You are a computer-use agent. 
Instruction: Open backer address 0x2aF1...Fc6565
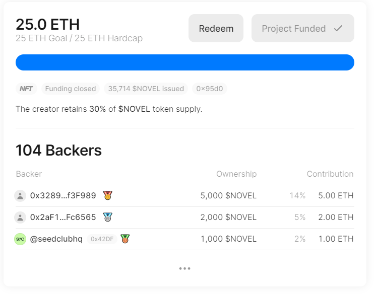[x=63, y=217]
